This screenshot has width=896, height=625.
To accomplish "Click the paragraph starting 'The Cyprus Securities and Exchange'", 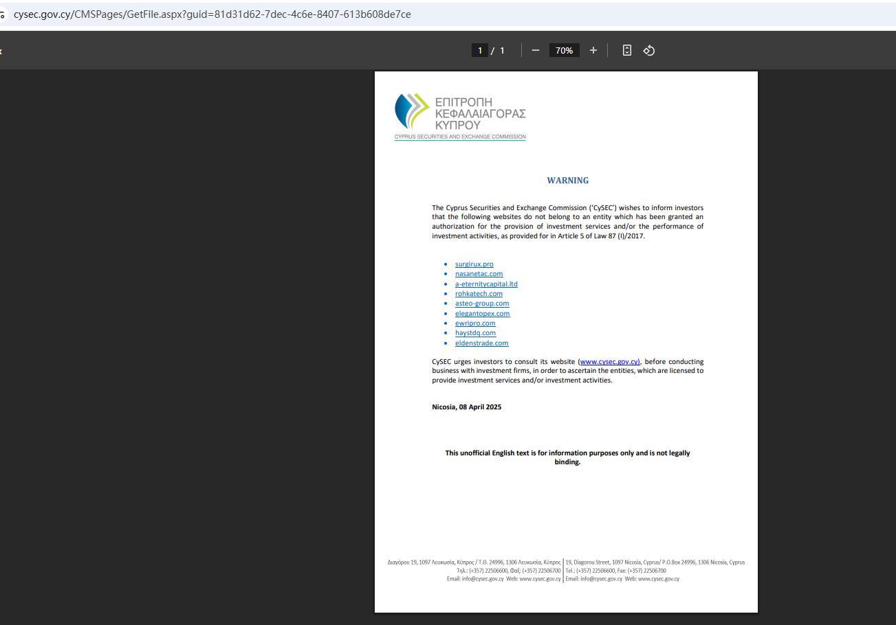I will pyautogui.click(x=567, y=222).
